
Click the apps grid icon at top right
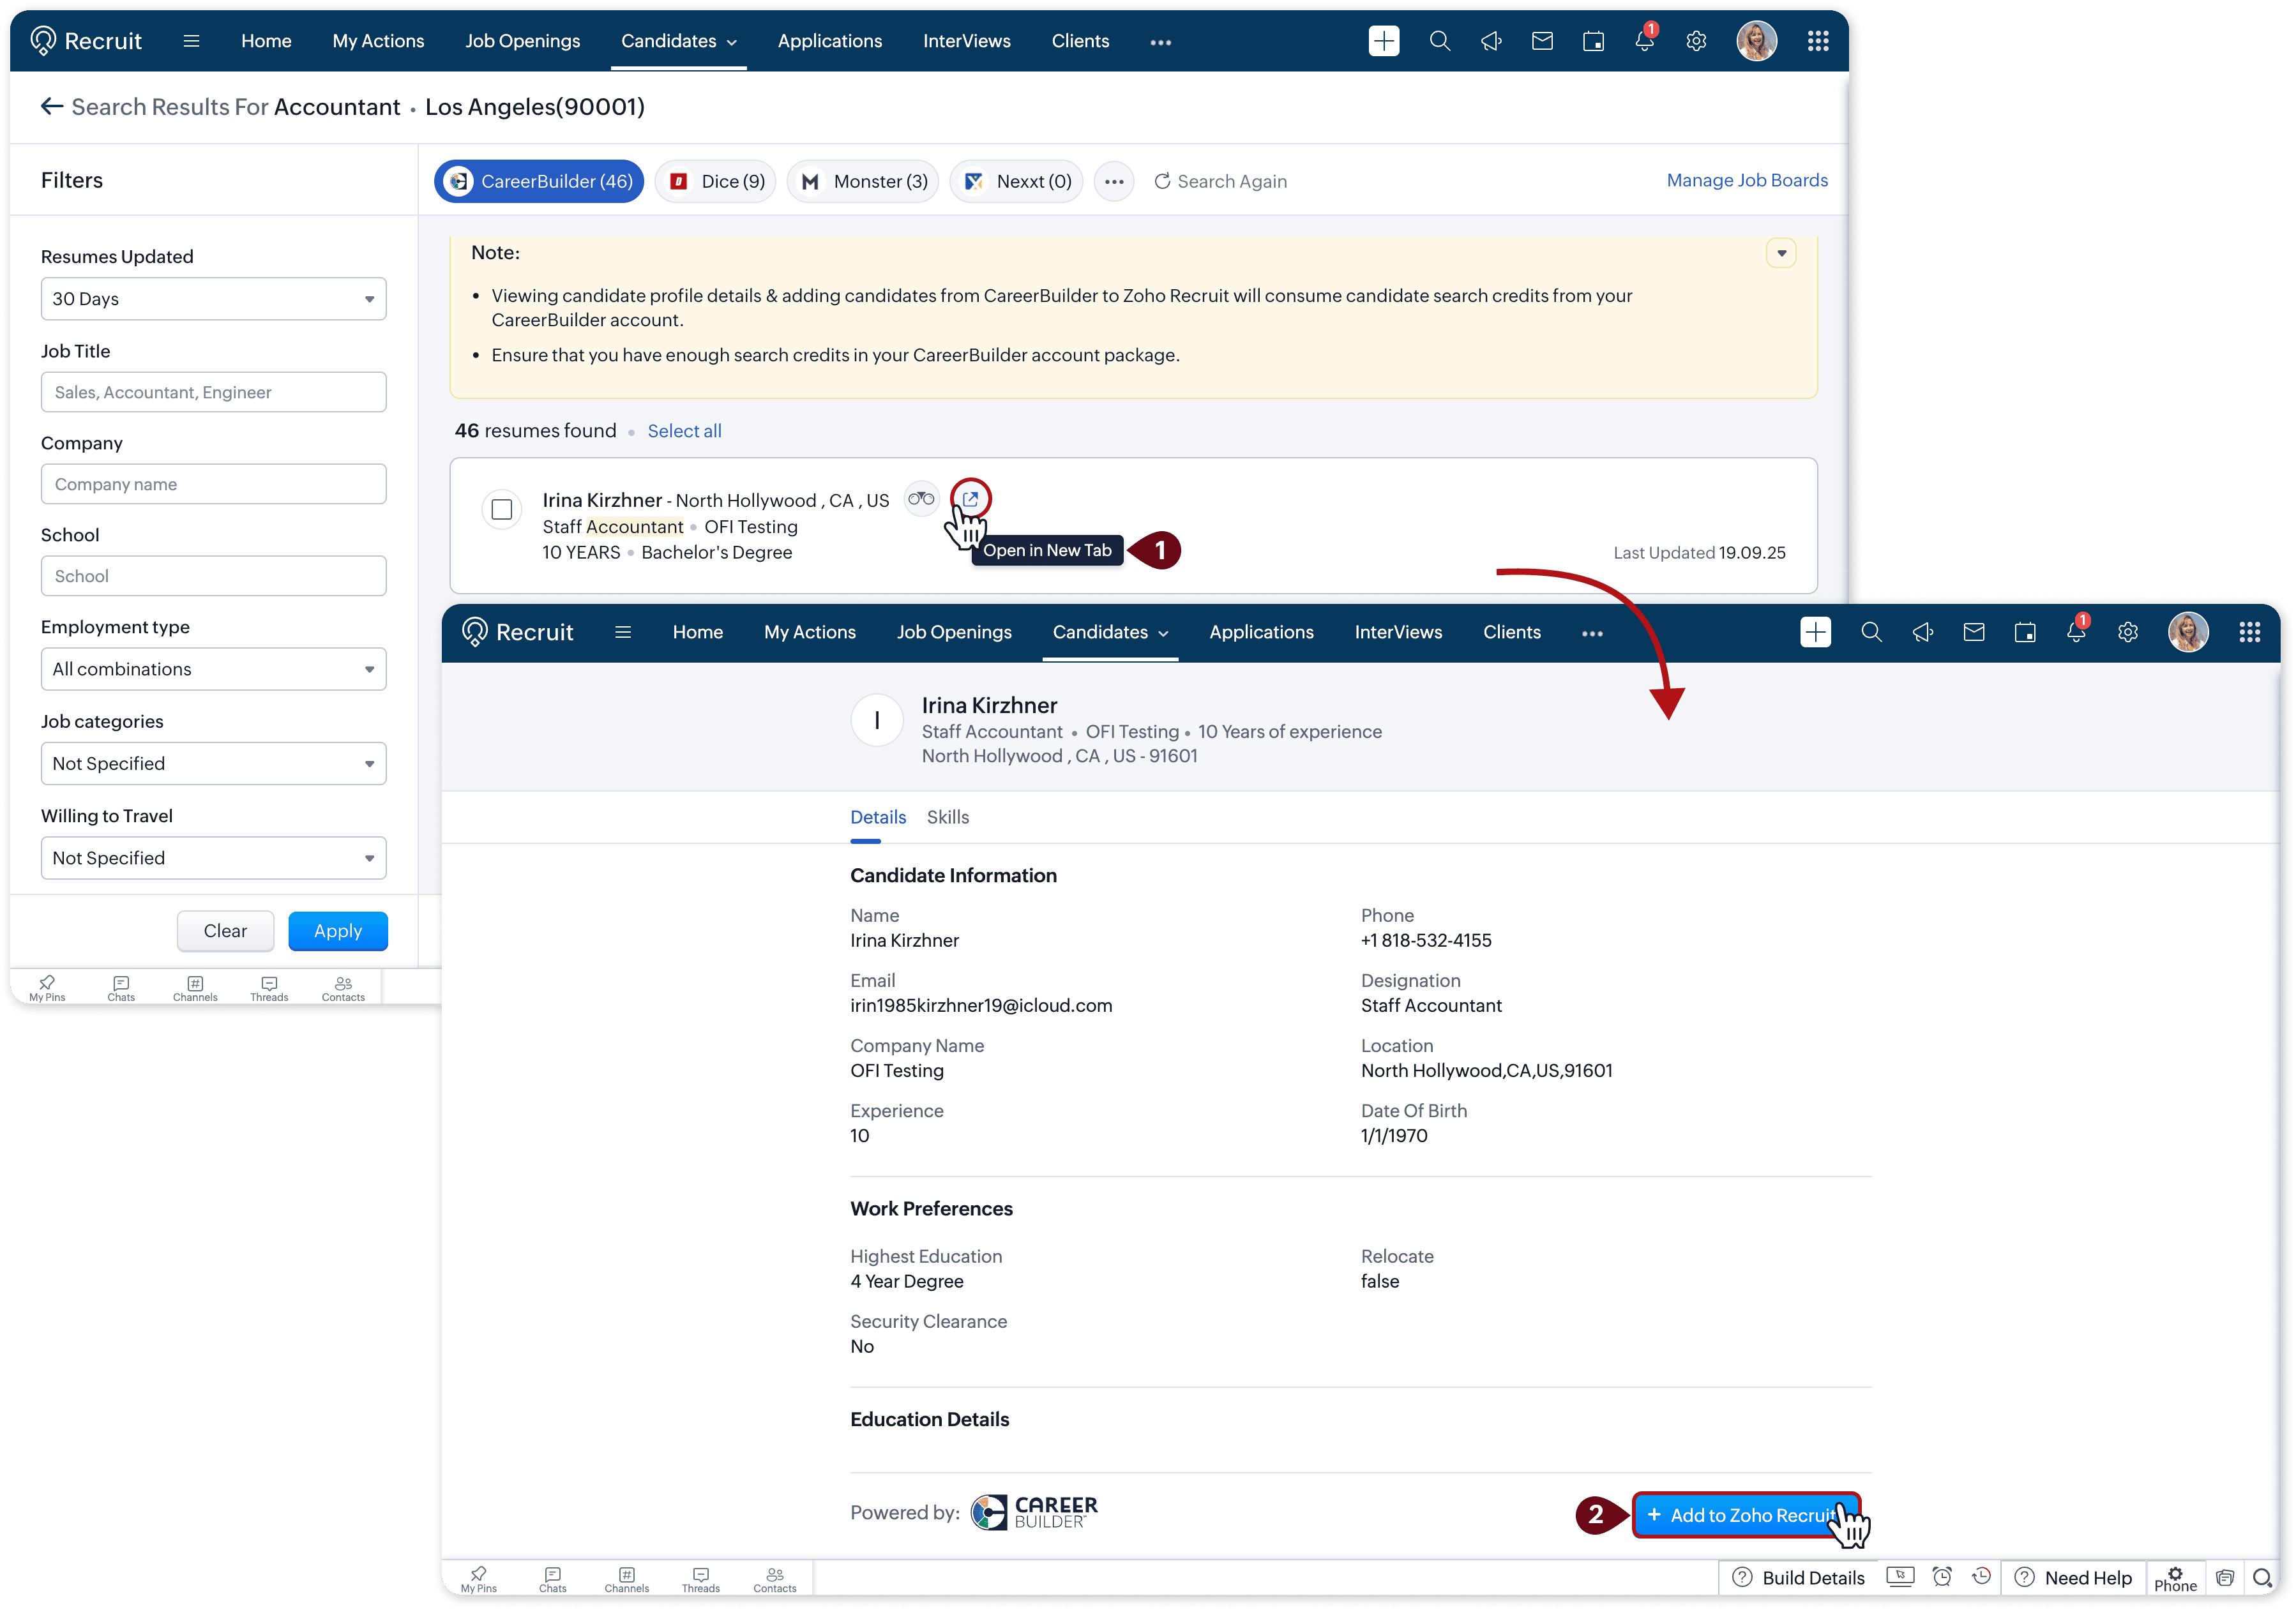pyautogui.click(x=1818, y=41)
